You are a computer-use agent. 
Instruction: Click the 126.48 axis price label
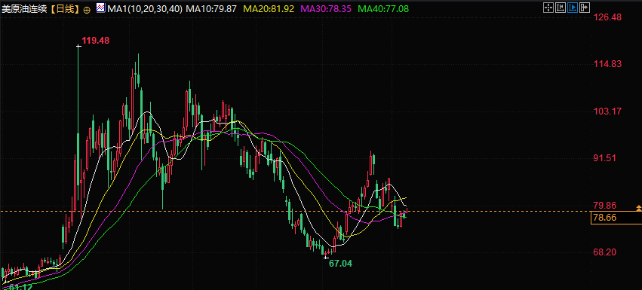click(x=607, y=17)
